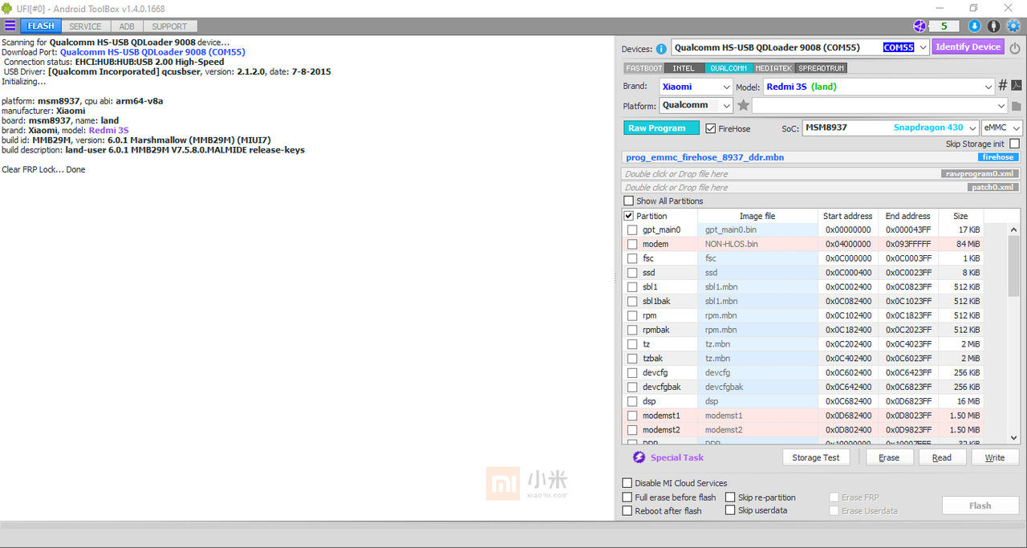Image resolution: width=1027 pixels, height=548 pixels.
Task: Enable Skip Storage init checkbox
Action: [1015, 144]
